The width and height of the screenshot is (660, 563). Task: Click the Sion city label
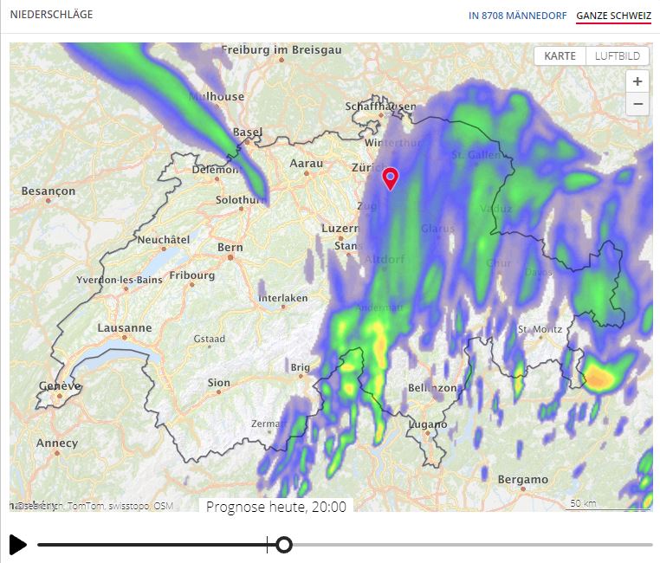(x=219, y=383)
